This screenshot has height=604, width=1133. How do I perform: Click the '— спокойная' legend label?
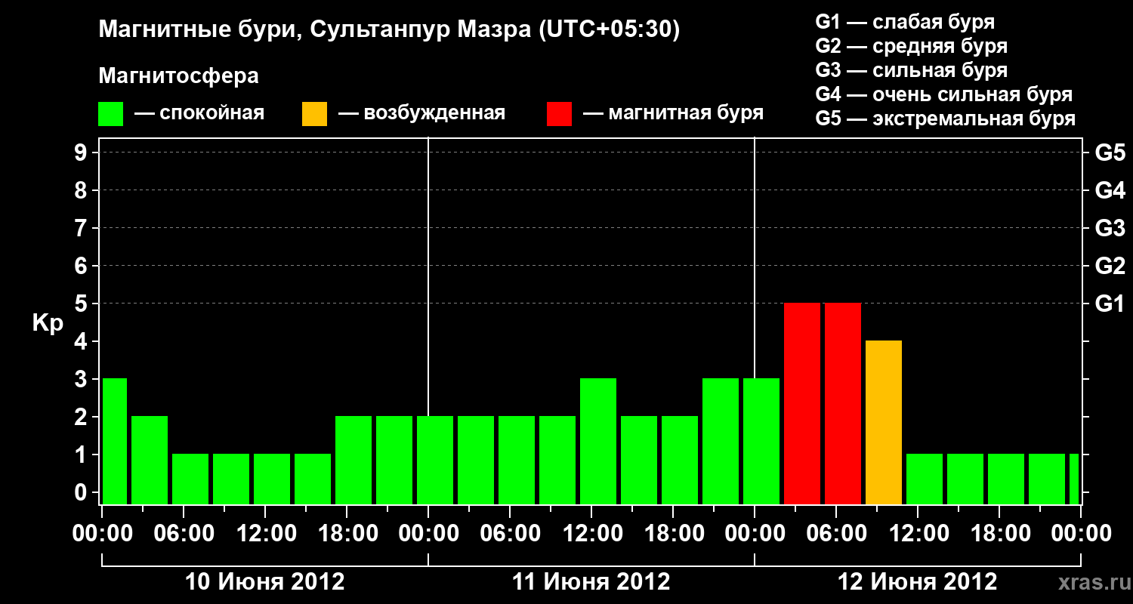pos(199,113)
